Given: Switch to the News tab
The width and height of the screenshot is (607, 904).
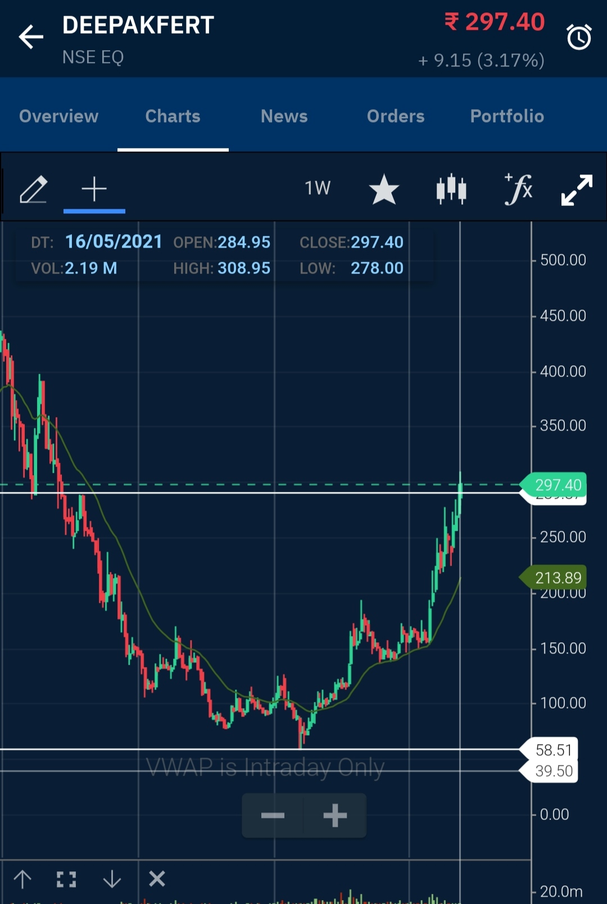Looking at the screenshot, I should click(x=284, y=116).
